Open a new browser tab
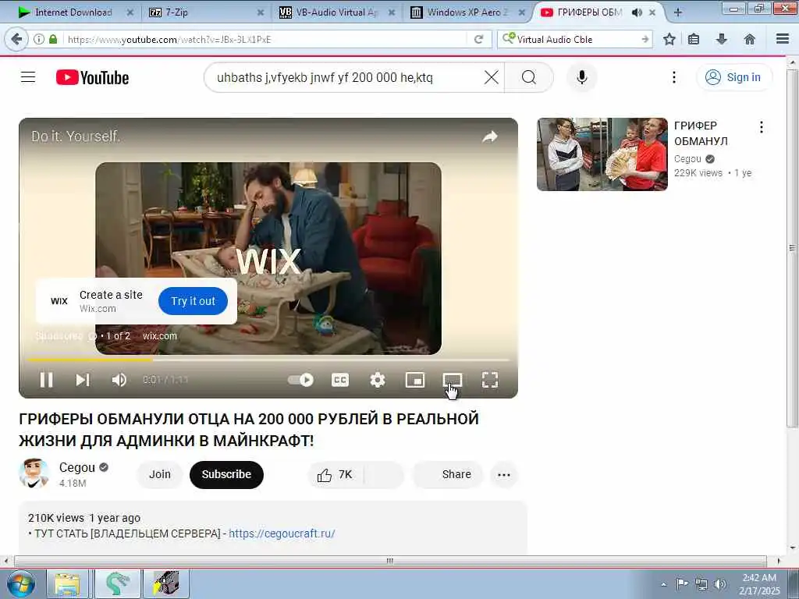This screenshot has width=799, height=599. [677, 12]
